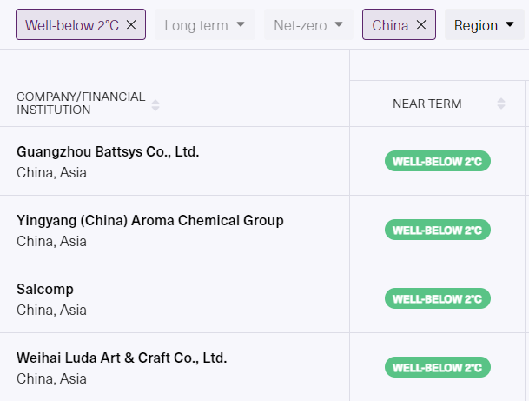Click the China filter chip label
The image size is (529, 401).
[390, 25]
